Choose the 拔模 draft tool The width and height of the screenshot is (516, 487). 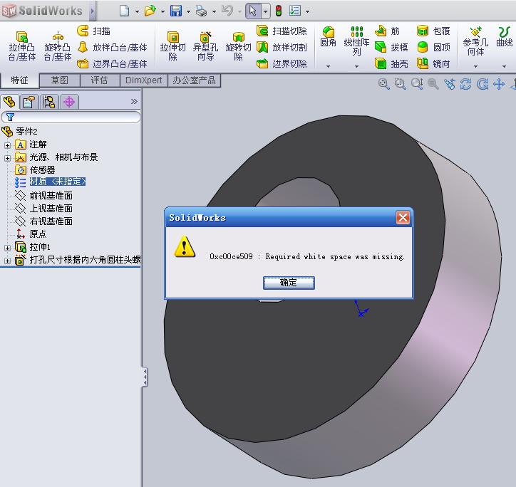(x=391, y=48)
